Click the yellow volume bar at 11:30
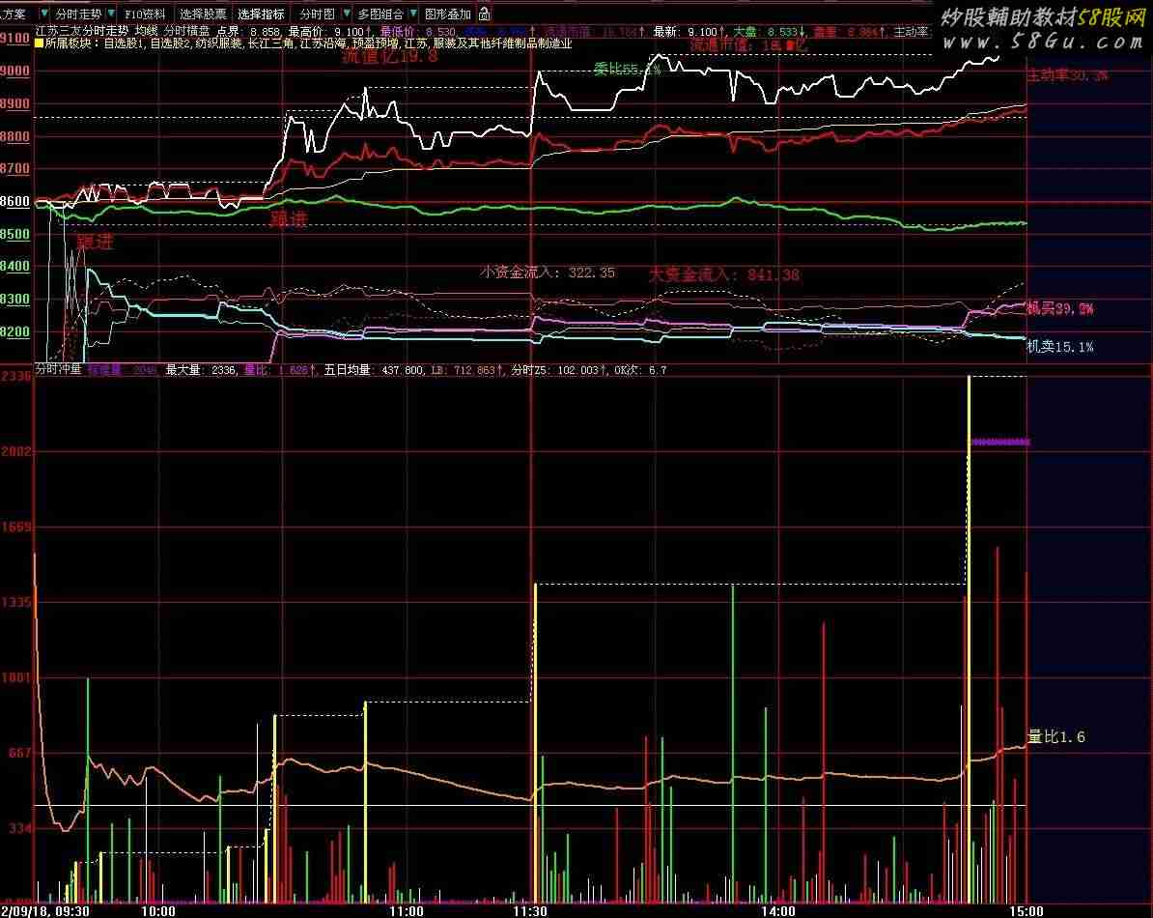Screen dimensions: 1153x918 pos(535,743)
